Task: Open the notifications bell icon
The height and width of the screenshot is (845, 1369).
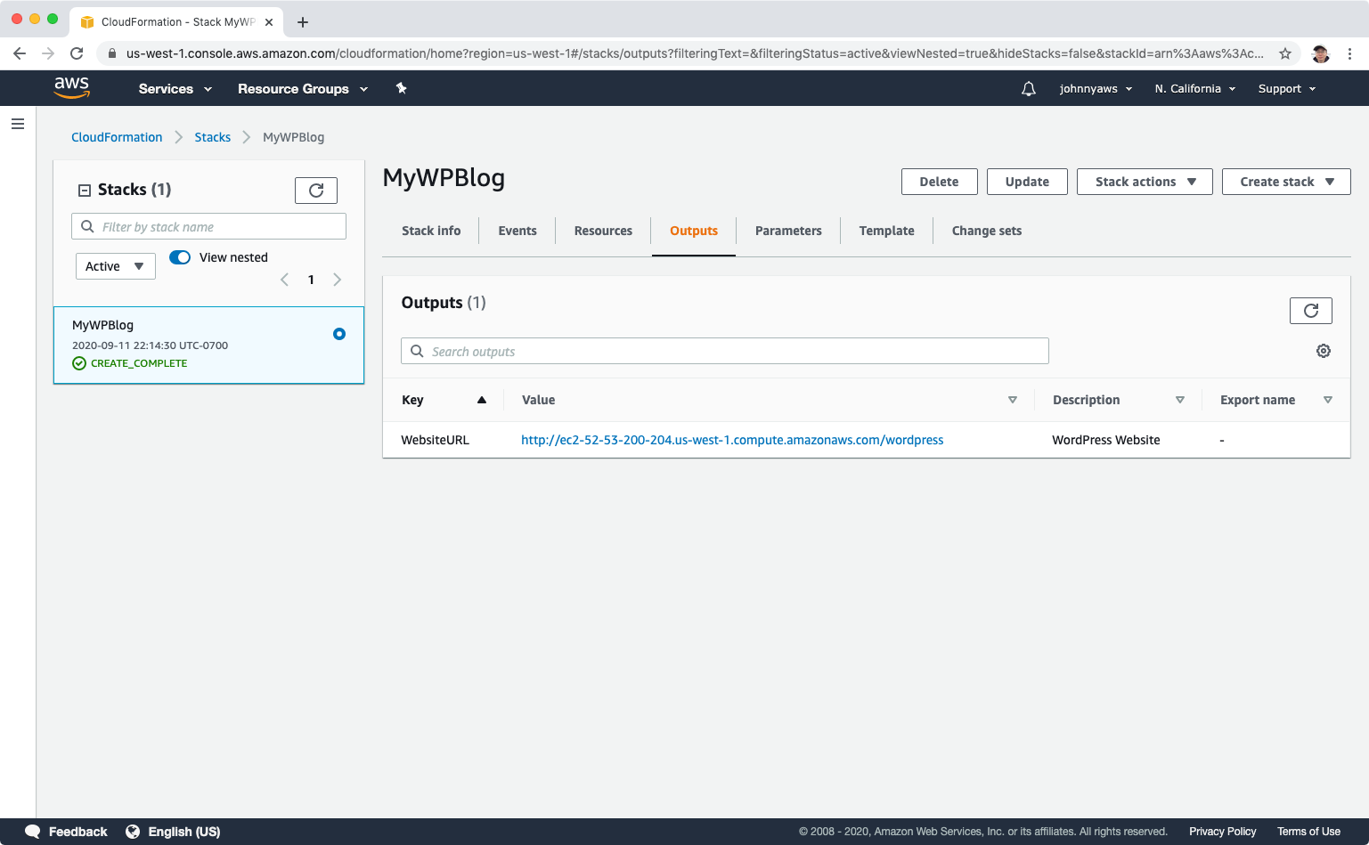Action: pos(1029,89)
